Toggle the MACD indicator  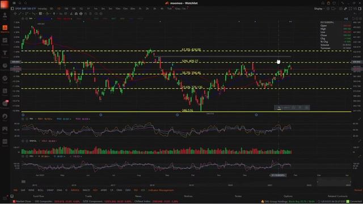86,190
